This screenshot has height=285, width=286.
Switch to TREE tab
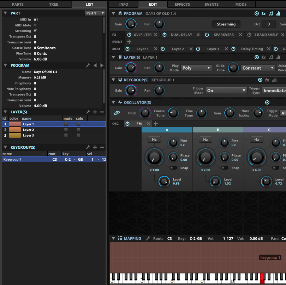pos(54,4)
